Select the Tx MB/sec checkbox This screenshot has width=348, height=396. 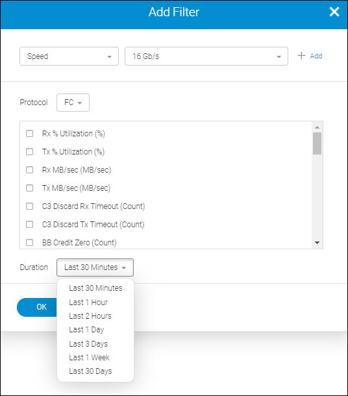pyautogui.click(x=30, y=188)
